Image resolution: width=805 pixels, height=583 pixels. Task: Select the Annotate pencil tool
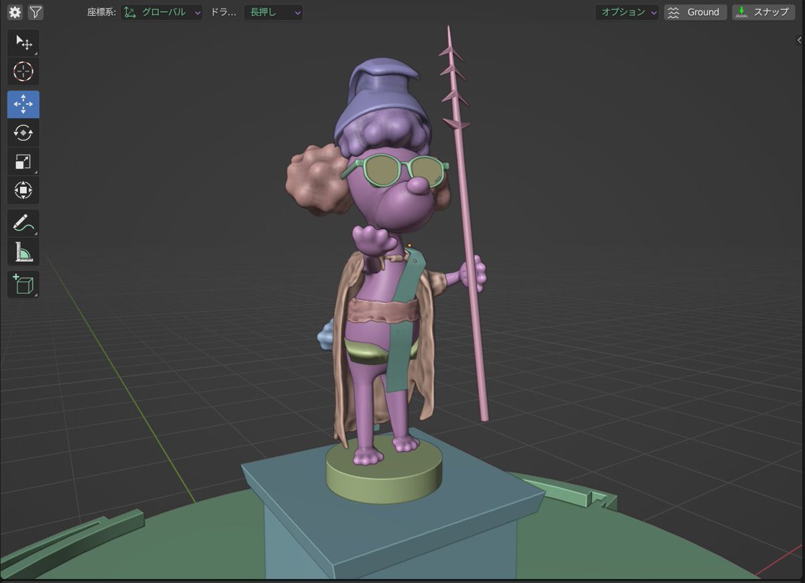(23, 223)
